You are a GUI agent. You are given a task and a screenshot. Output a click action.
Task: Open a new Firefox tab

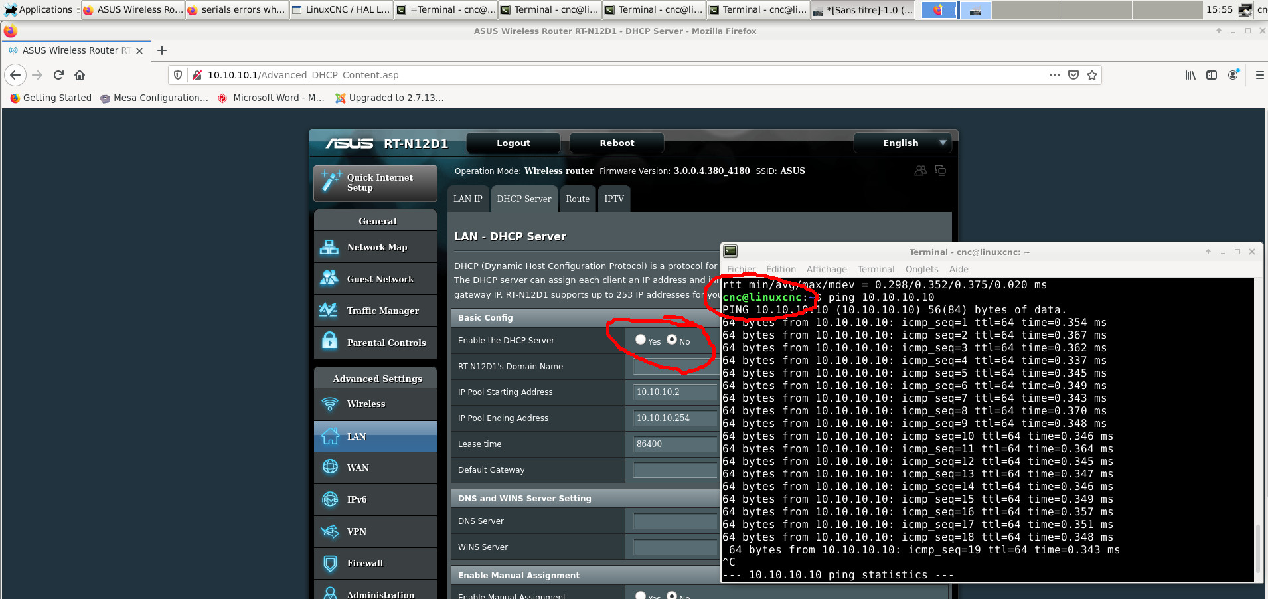162,50
